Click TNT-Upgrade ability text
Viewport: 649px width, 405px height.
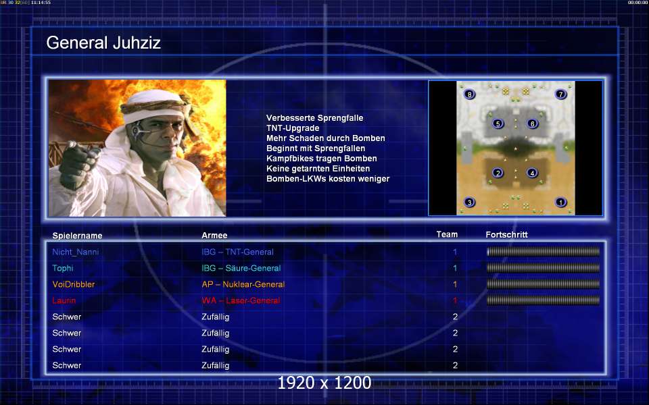293,128
